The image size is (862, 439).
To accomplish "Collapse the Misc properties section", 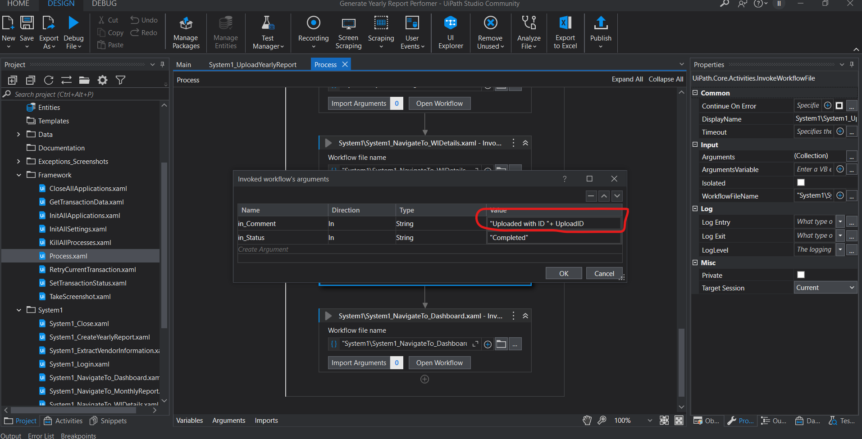I will pos(695,262).
